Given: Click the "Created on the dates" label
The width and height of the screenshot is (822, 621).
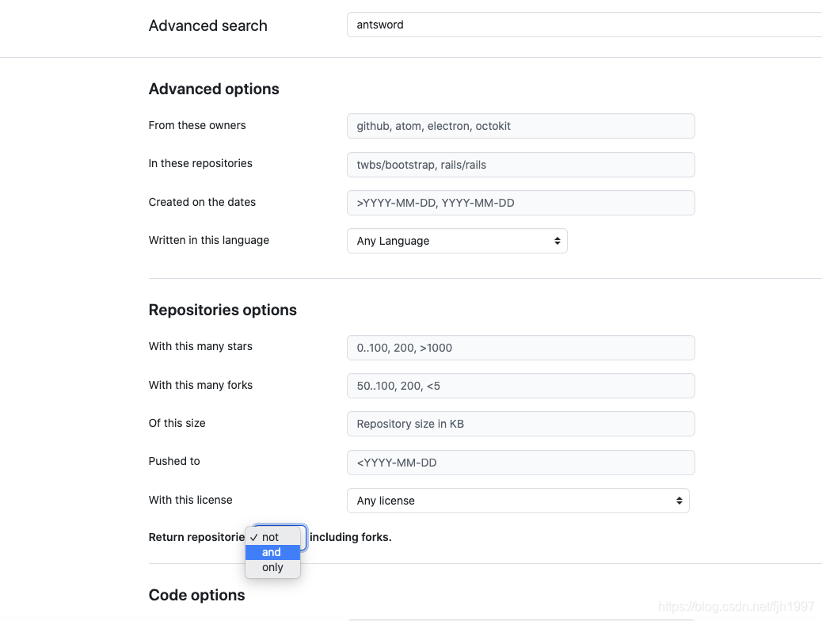Looking at the screenshot, I should click(202, 202).
